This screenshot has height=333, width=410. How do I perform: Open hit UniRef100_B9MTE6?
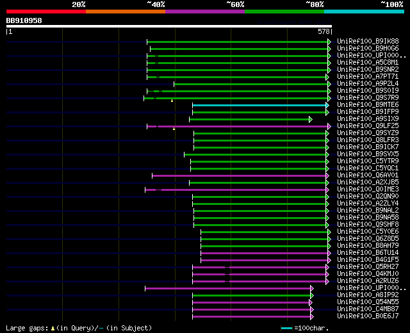coord(368,105)
